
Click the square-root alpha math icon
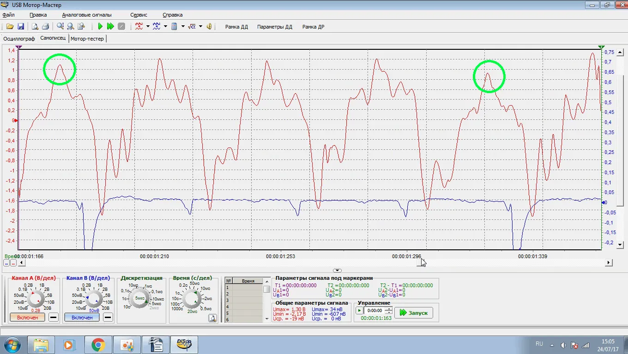click(192, 26)
